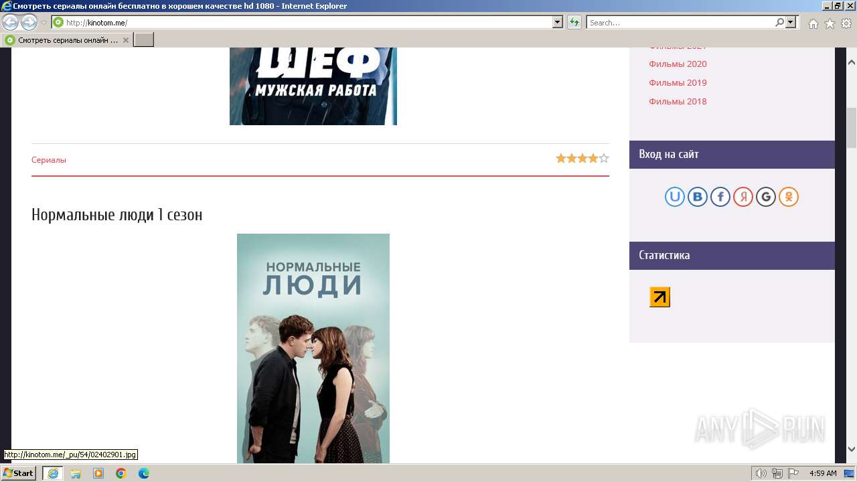Screen dimensions: 857x482
Task: Open the Сериалы category link
Action: point(49,160)
